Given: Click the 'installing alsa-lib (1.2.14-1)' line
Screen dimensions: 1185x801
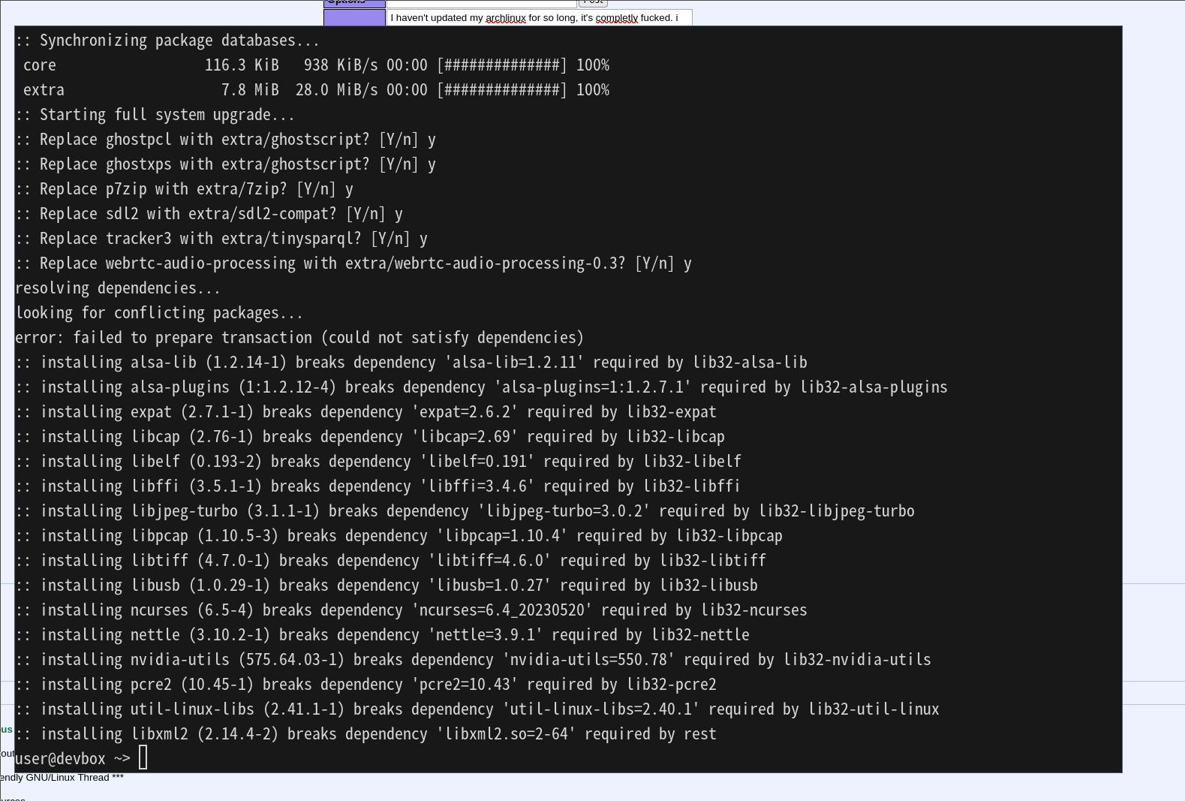Looking at the screenshot, I should click(x=411, y=363).
